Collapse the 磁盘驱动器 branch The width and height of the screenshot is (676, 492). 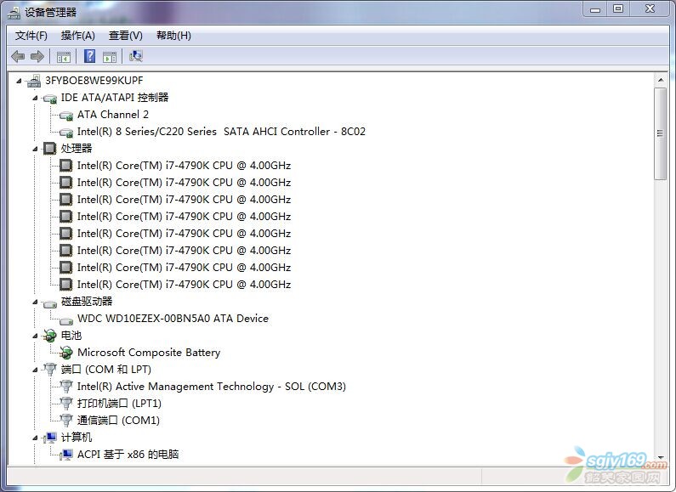coord(35,302)
